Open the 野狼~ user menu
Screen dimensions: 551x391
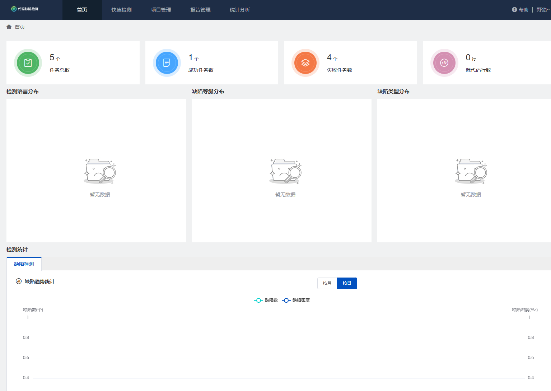pos(543,10)
